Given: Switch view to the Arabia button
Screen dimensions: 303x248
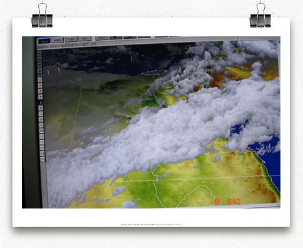Looking at the screenshot, I should 58,40.
